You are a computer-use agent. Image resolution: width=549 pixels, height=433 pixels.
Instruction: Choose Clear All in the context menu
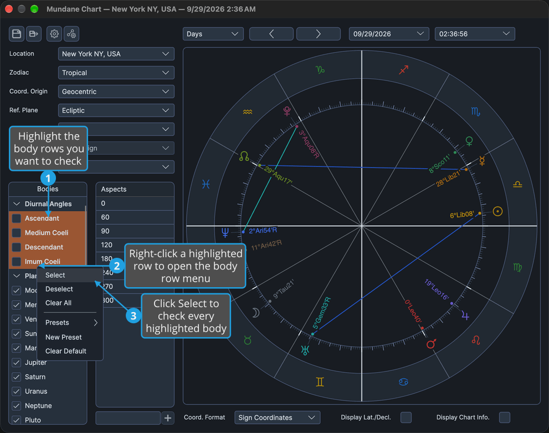tap(70, 303)
